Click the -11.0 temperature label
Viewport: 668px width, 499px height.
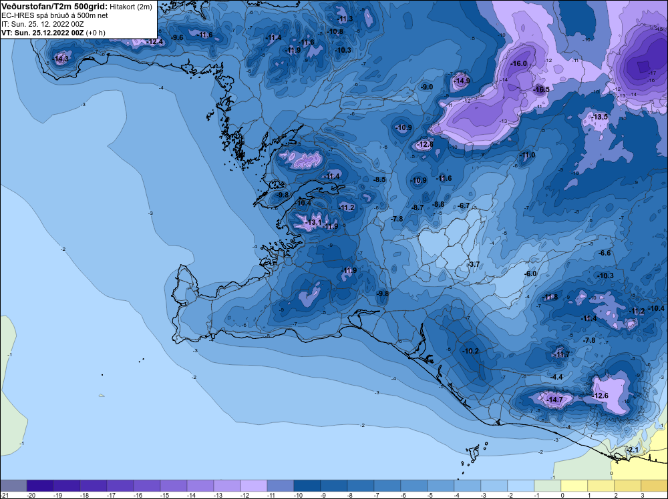tap(528, 155)
